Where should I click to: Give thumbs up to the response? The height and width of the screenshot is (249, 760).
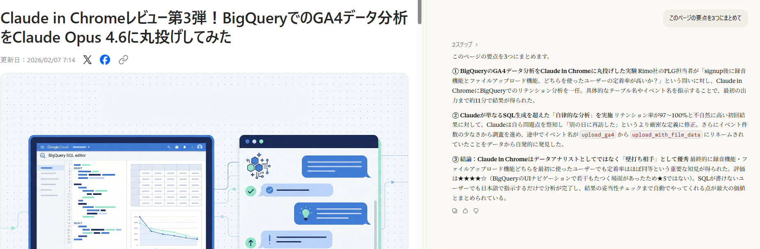465,211
